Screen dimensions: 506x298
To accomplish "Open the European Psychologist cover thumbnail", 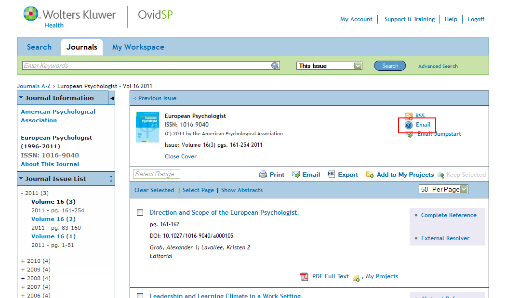I will tap(147, 127).
